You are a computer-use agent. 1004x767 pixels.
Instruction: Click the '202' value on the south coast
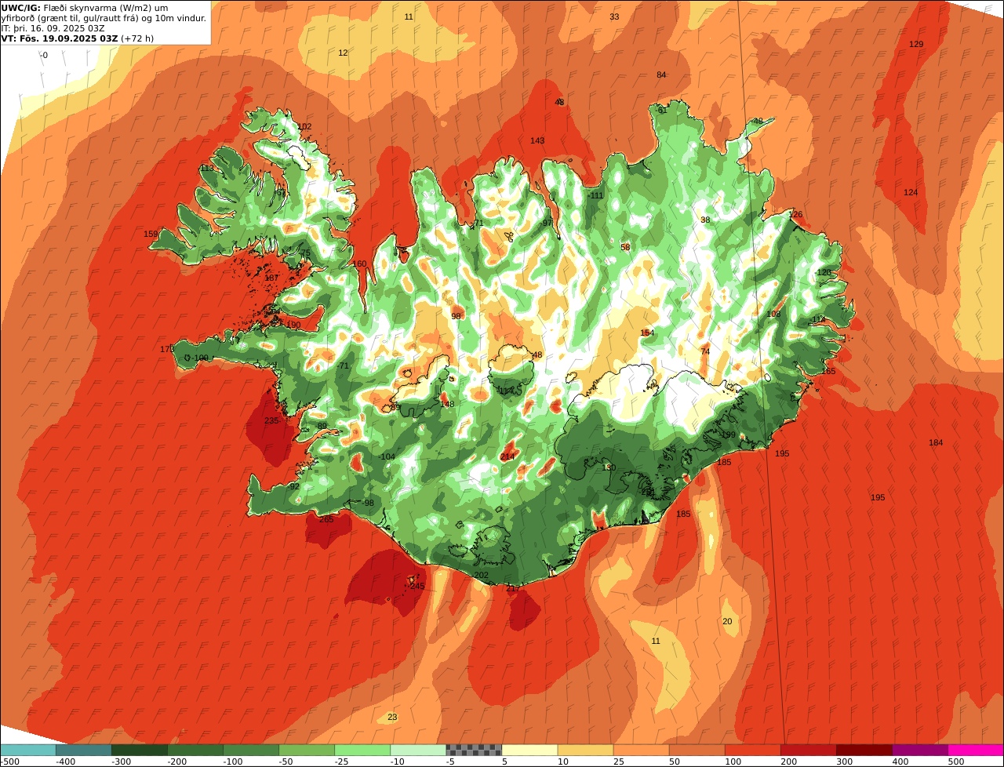(482, 576)
